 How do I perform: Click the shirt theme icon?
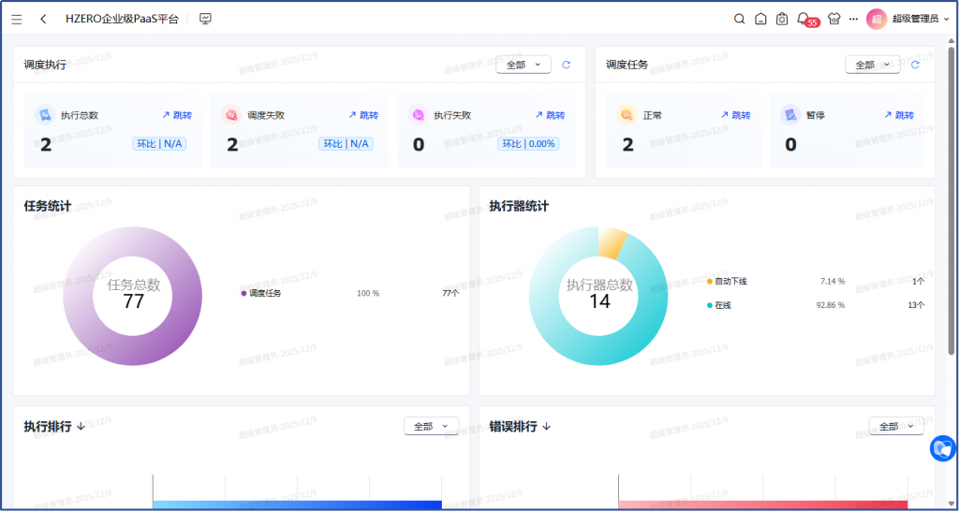click(x=834, y=19)
